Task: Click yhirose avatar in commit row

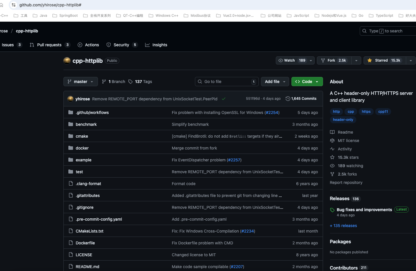Action: point(70,99)
